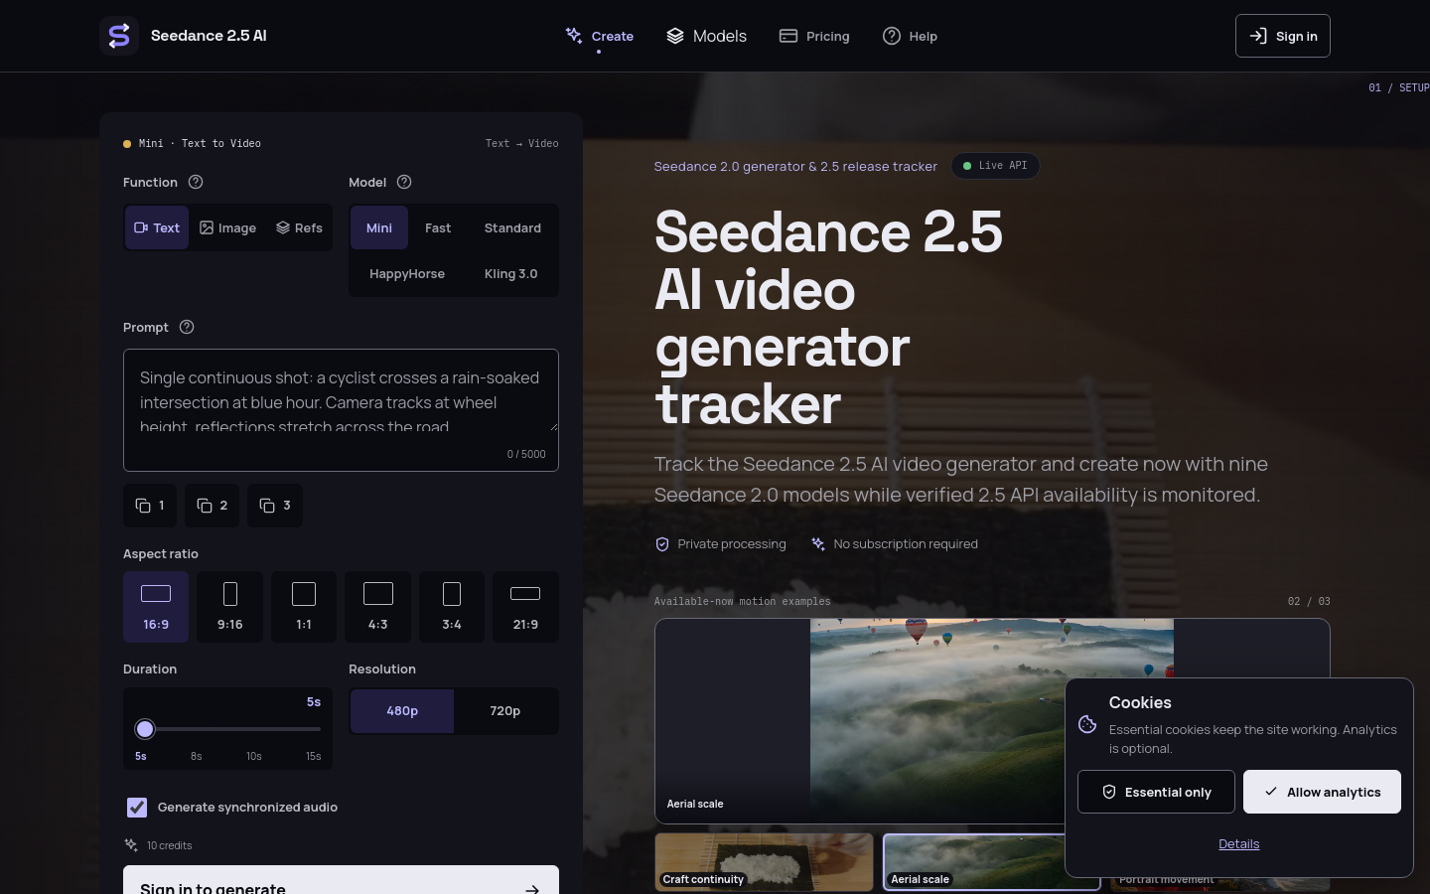Click the sparkle icon beside 10 credits
The width and height of the screenshot is (1430, 894).
tap(131, 845)
